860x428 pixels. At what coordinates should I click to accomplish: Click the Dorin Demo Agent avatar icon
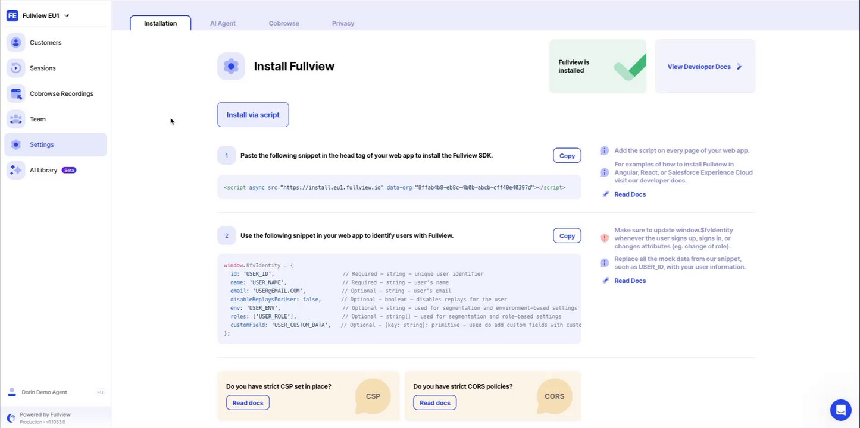click(12, 392)
